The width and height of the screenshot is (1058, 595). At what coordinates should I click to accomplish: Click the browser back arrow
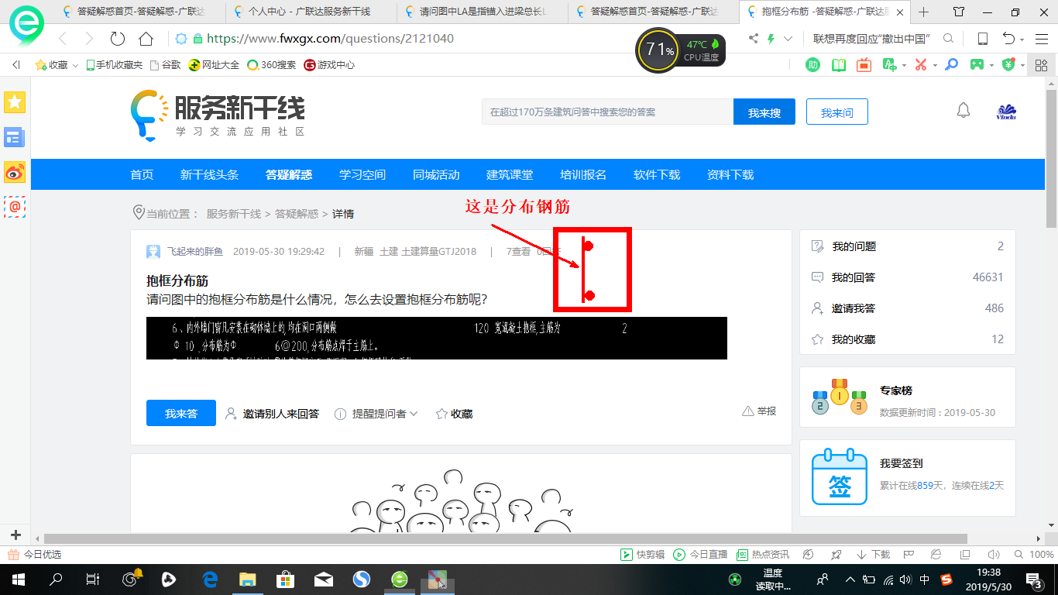coord(63,39)
